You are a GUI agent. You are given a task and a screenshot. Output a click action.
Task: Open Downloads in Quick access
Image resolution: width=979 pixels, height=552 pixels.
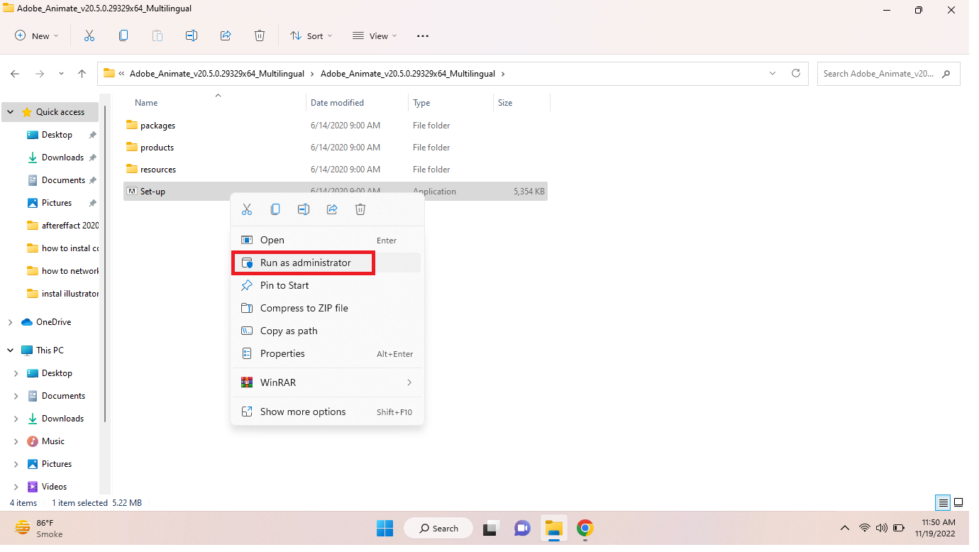(62, 158)
